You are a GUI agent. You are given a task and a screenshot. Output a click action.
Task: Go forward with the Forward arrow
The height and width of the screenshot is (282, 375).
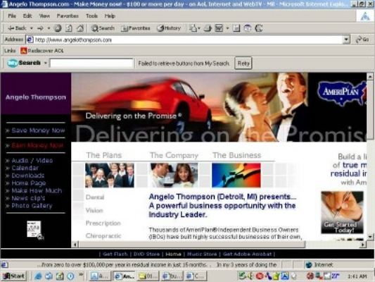click(x=40, y=28)
